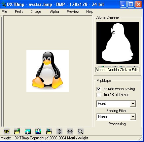
Task: Click the penguin image in main canvas
Action: click(48, 71)
